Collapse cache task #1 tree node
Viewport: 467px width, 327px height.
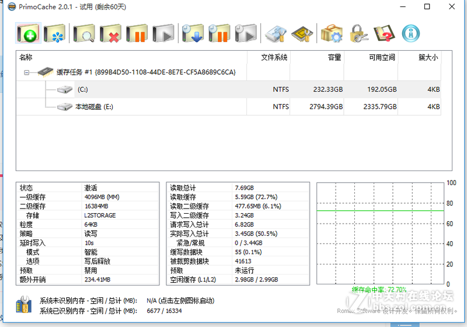click(x=26, y=72)
